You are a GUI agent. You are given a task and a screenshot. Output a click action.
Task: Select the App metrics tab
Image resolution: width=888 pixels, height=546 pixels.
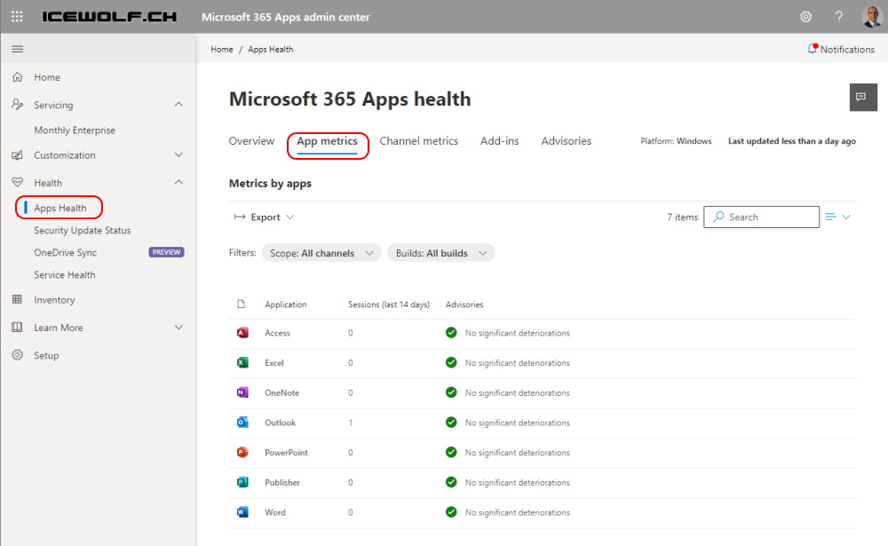pyautogui.click(x=328, y=141)
